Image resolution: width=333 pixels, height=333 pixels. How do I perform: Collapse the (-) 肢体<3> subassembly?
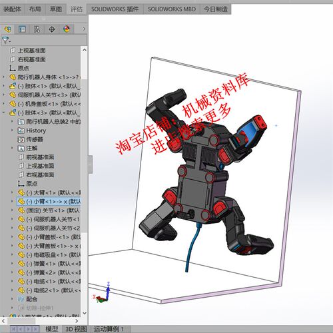tap(3, 113)
